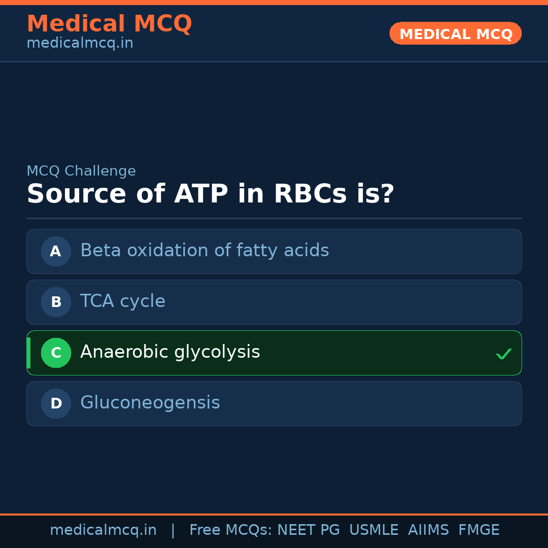Viewport: 548px width, 548px height.
Task: Choose the TCA cycle answer option
Action: point(123,301)
